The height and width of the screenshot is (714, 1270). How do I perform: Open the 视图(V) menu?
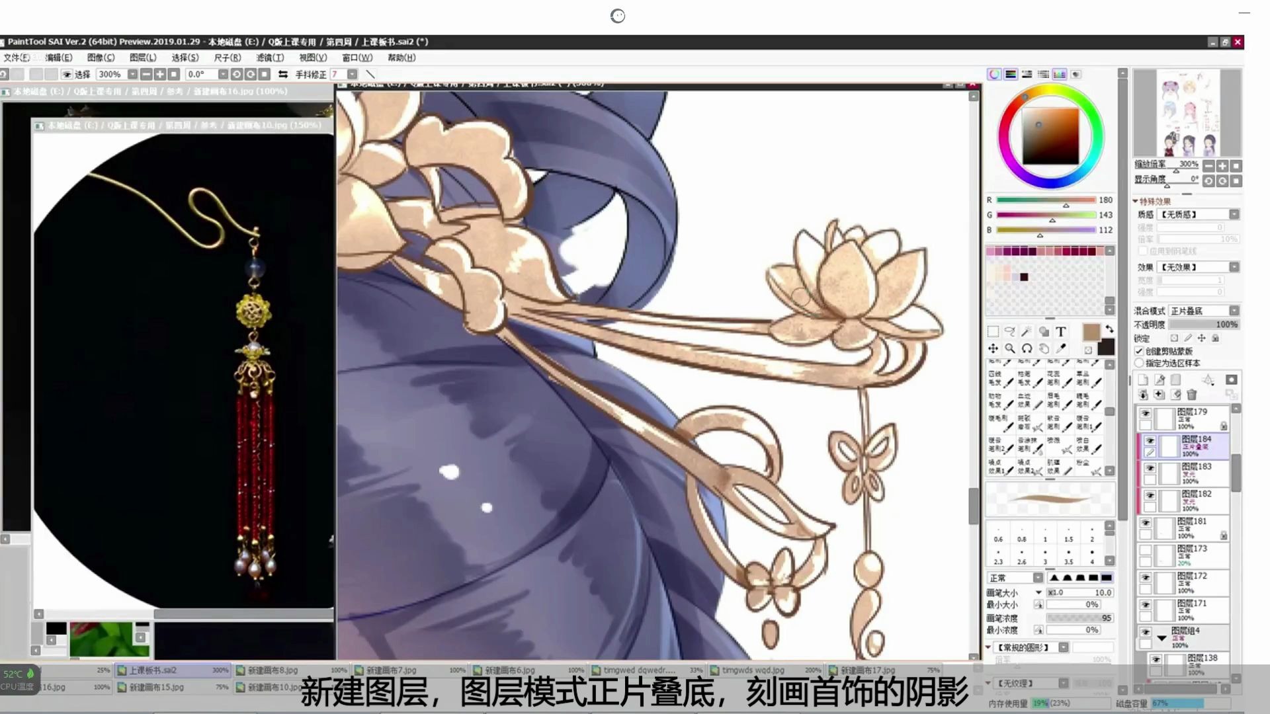coord(313,58)
